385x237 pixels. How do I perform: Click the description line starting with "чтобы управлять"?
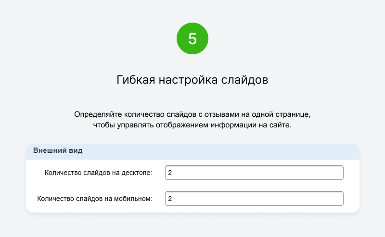click(x=192, y=125)
